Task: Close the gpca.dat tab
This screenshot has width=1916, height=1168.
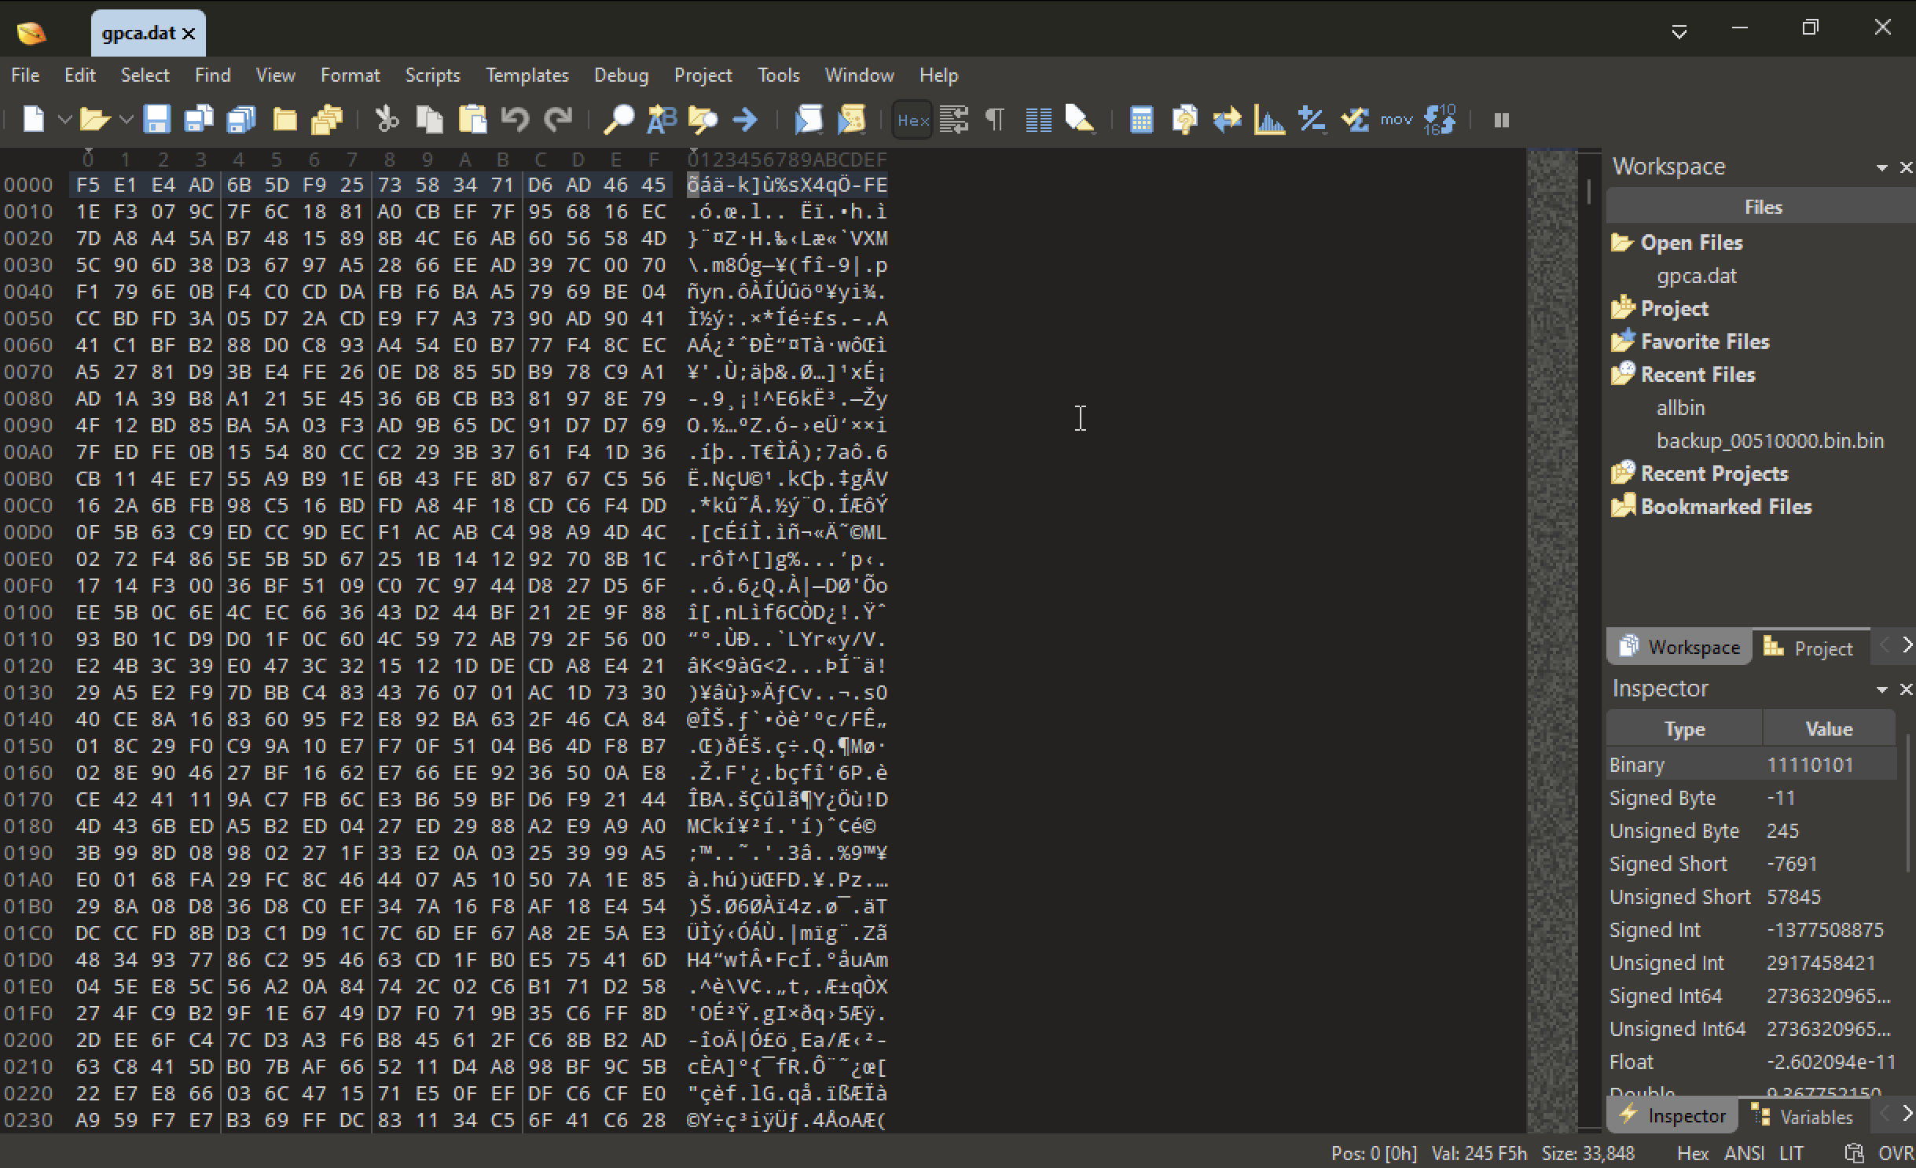Action: click(189, 33)
